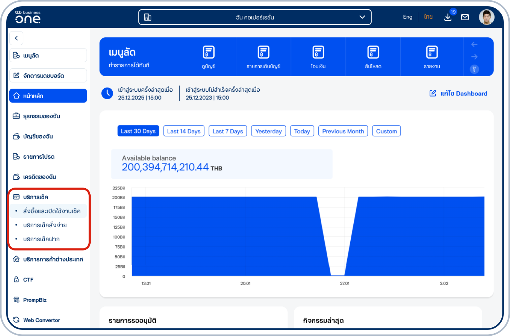
Task: Select the อัปโหลด upload shortcut icon
Action: [373, 53]
